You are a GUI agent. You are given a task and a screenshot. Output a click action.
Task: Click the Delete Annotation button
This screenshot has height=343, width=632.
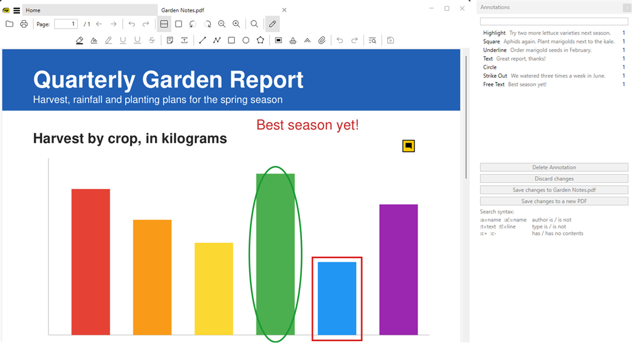[x=554, y=168]
